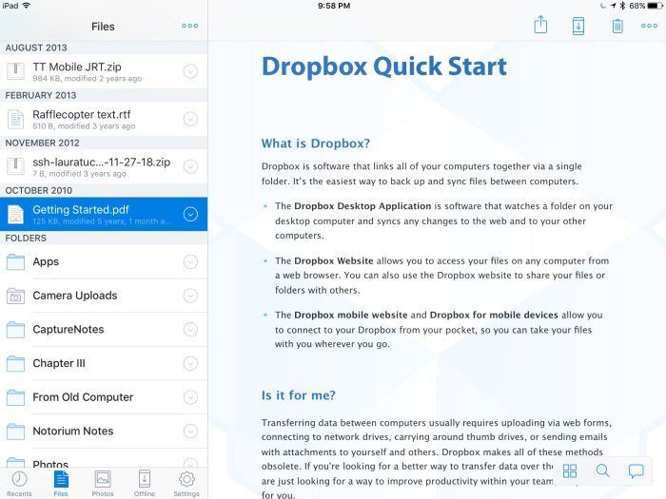Tap the Camera Uploads folder icon

point(16,296)
